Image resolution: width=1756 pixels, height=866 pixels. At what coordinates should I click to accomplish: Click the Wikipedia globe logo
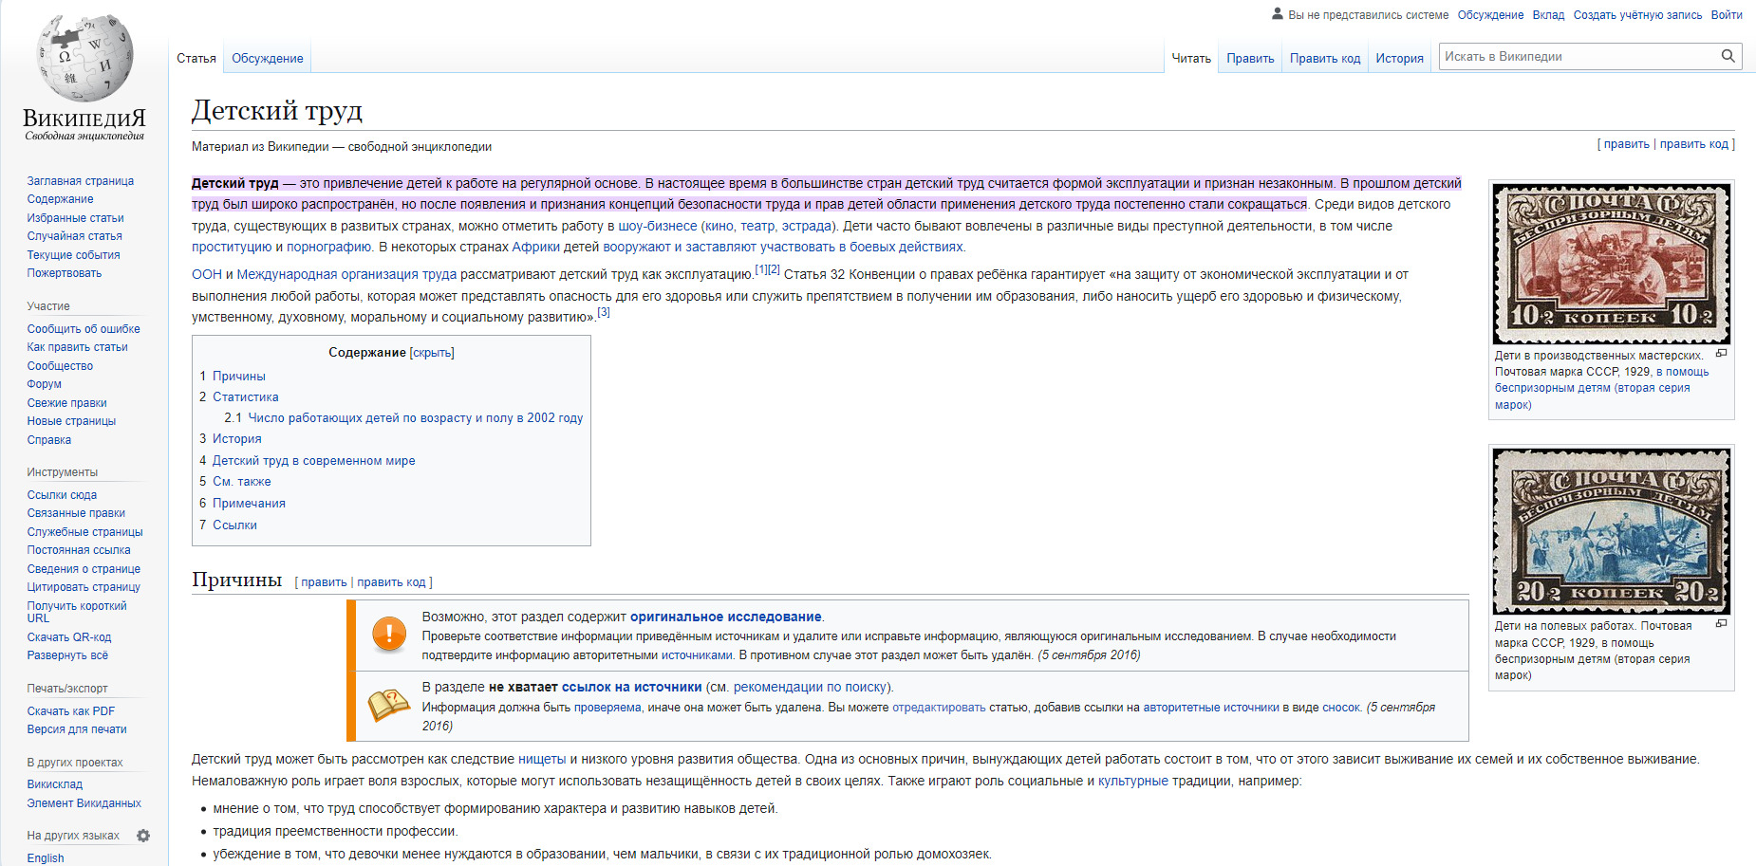point(84,59)
